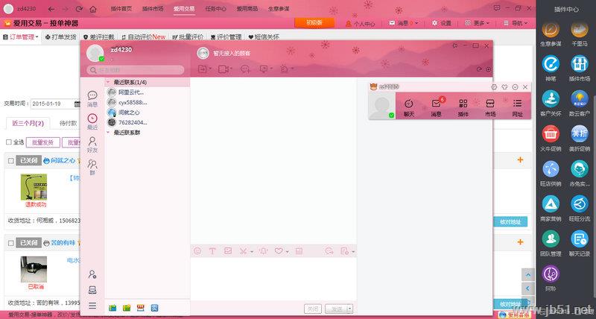596x319 pixels.
Task: Tick the checkbox for 问就之心 order
Action: coord(10,160)
